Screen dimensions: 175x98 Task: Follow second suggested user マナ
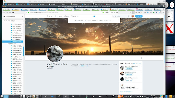129,74
